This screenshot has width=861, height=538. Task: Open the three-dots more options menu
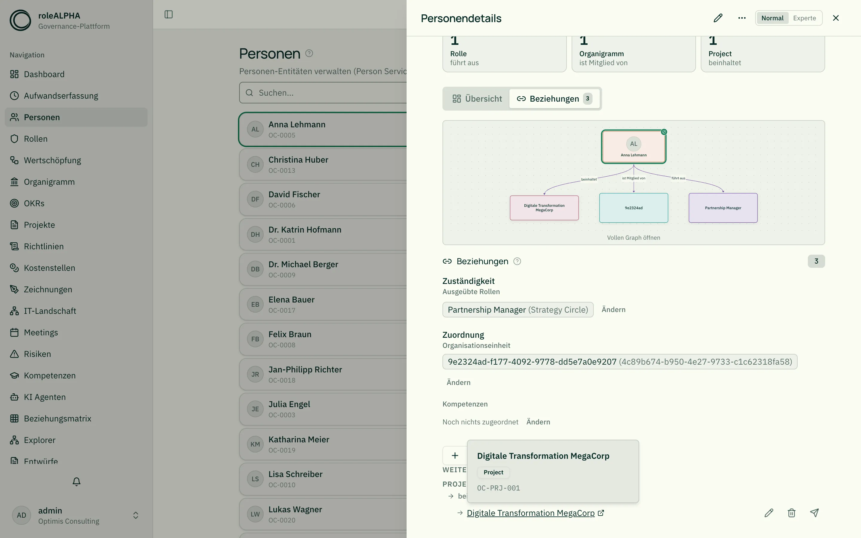click(742, 18)
